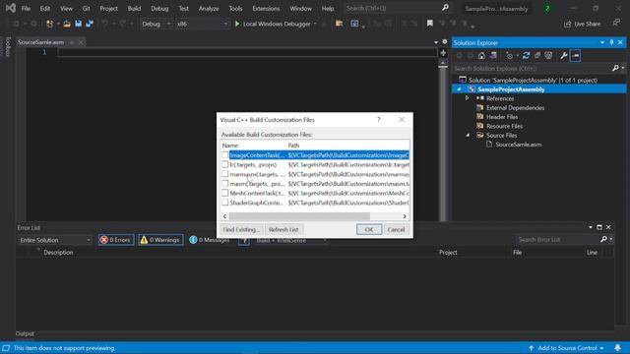
Task: Click the Save file icon
Action: point(79,24)
